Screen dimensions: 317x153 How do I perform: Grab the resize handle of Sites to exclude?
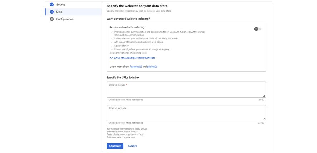pyautogui.click(x=264, y=119)
